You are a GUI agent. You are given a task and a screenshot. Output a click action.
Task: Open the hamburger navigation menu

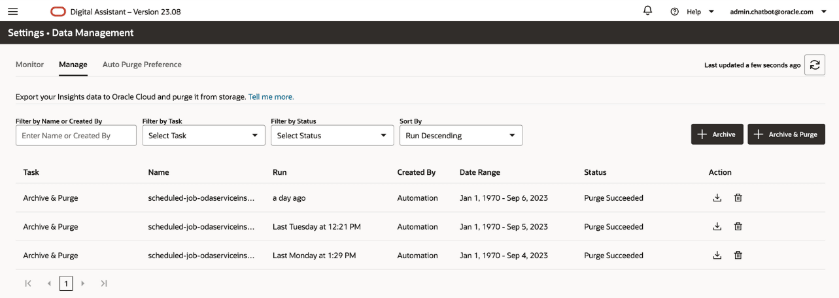pos(12,12)
